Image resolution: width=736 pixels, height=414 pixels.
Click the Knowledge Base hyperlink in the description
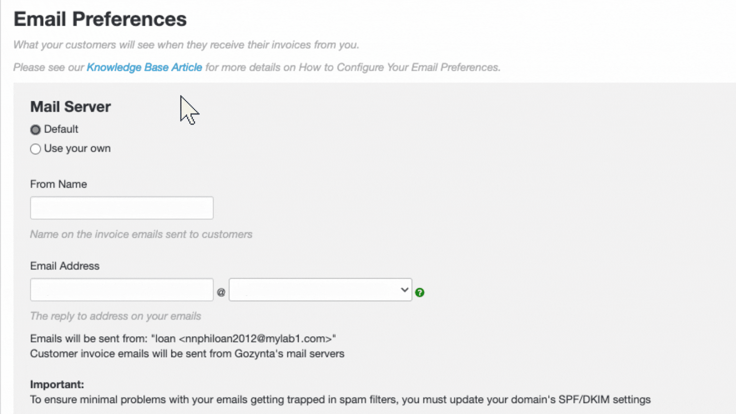tap(144, 67)
